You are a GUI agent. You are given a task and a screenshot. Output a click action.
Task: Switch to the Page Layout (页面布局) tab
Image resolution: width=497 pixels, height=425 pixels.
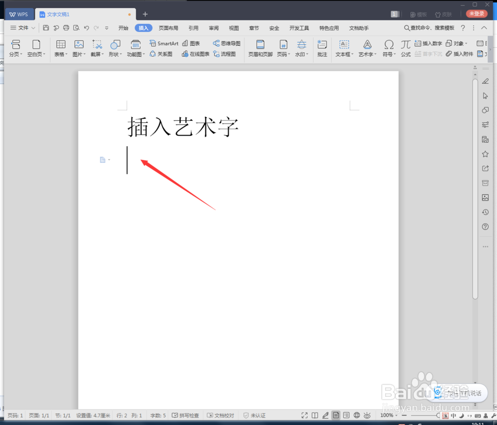168,28
